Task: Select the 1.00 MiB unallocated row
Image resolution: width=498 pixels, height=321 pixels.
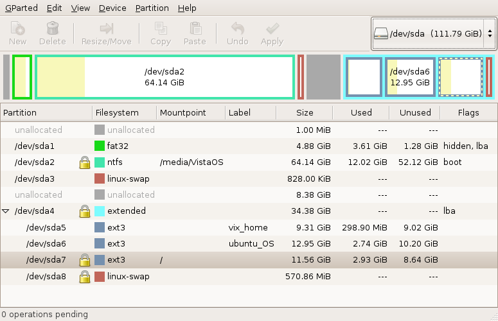Action: [x=249, y=130]
